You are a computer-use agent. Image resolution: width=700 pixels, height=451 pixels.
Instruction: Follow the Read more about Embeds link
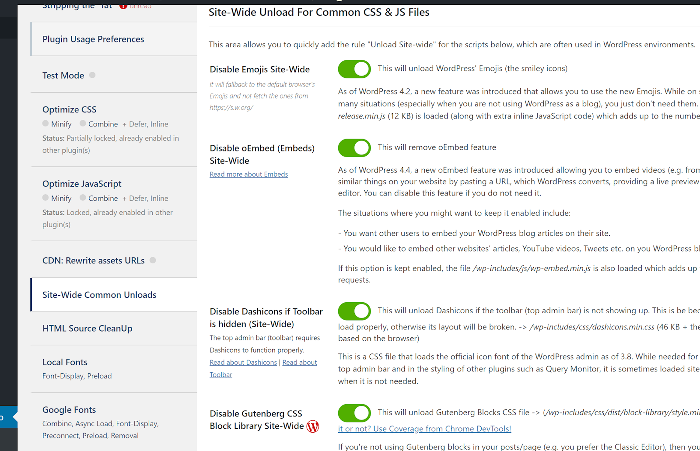point(248,174)
